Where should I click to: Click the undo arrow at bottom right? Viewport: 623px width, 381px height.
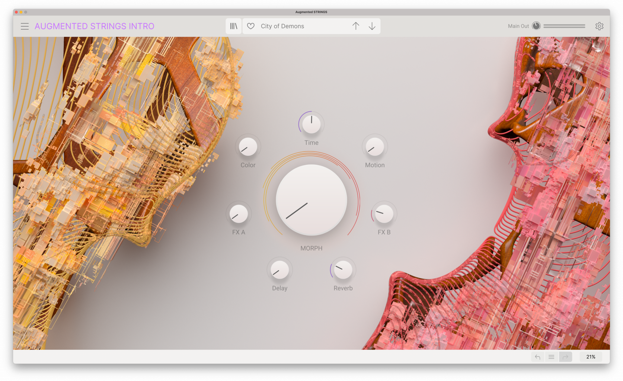537,356
